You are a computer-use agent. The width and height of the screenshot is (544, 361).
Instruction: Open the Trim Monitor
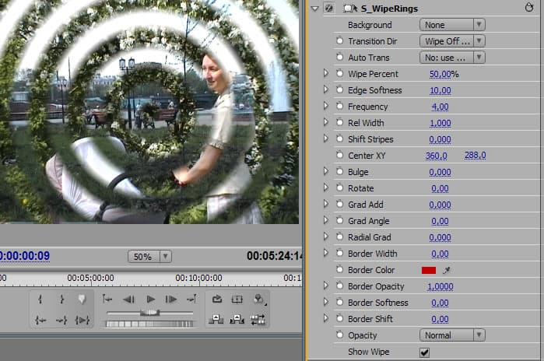pyautogui.click(x=258, y=320)
